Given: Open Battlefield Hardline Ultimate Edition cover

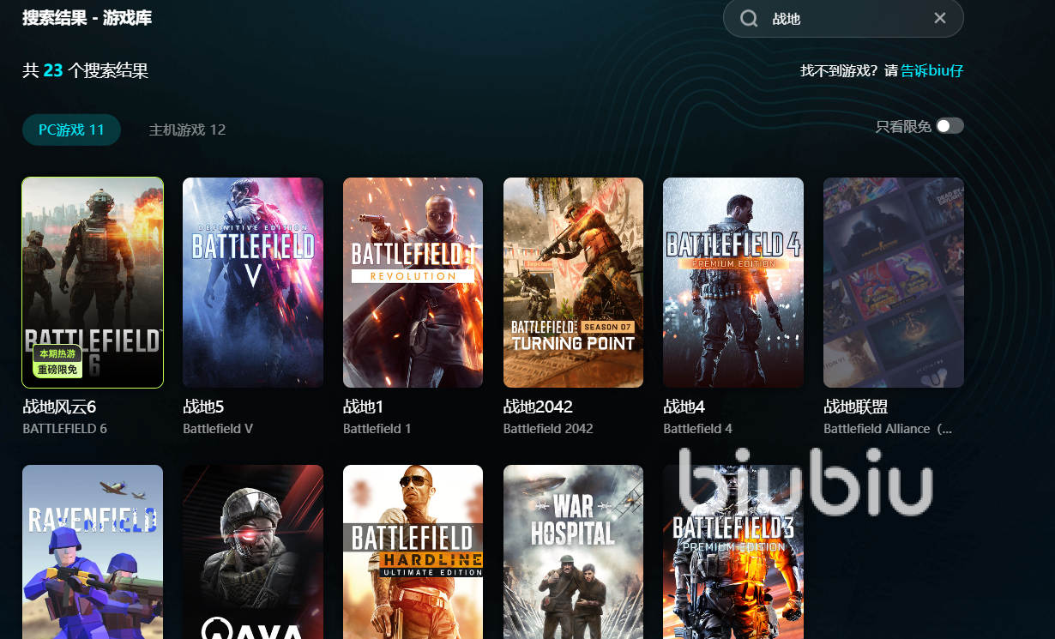Looking at the screenshot, I should pos(413,552).
